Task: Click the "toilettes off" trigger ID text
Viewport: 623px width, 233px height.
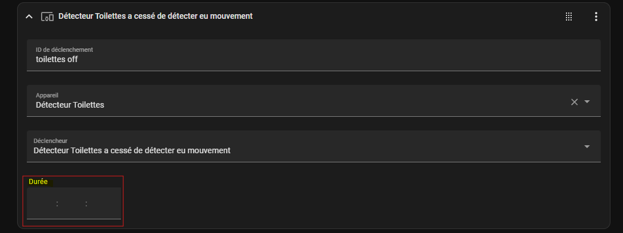Action: coord(56,59)
